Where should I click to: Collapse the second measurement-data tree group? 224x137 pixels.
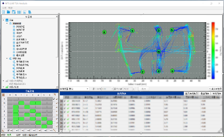(7, 58)
